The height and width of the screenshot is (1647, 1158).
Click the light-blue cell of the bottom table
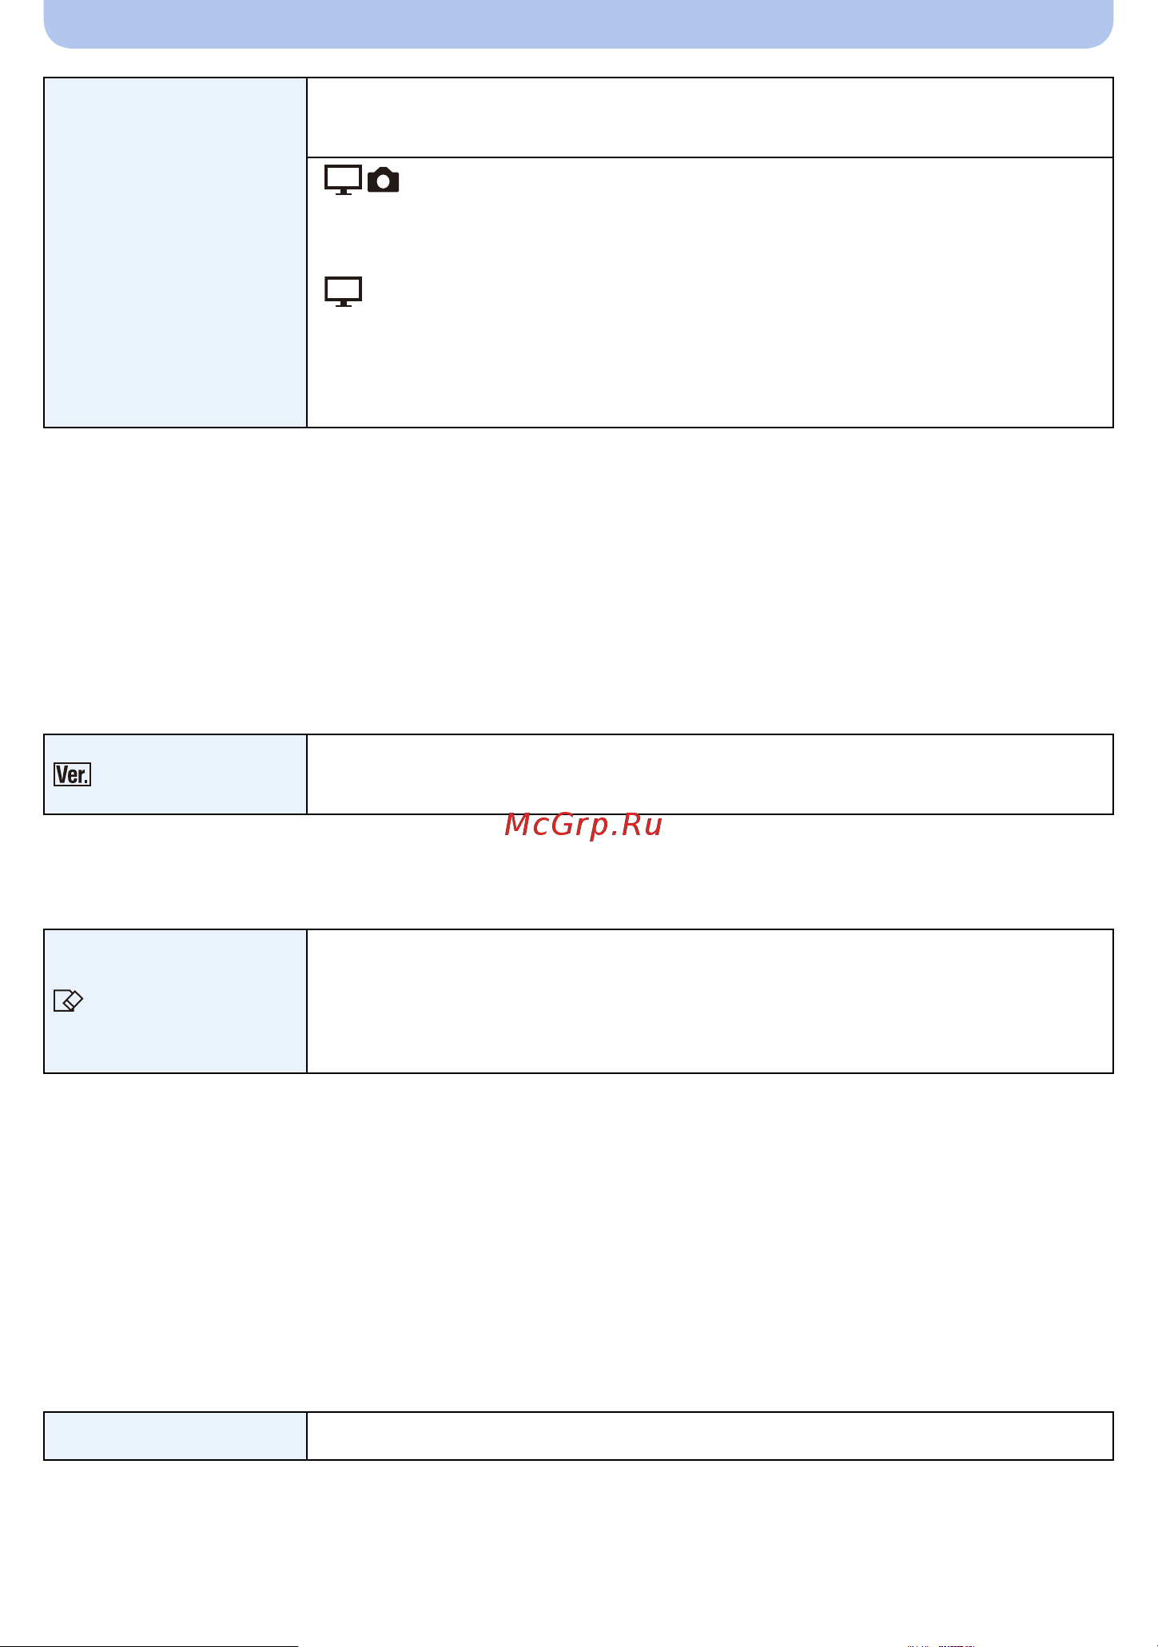point(176,1436)
